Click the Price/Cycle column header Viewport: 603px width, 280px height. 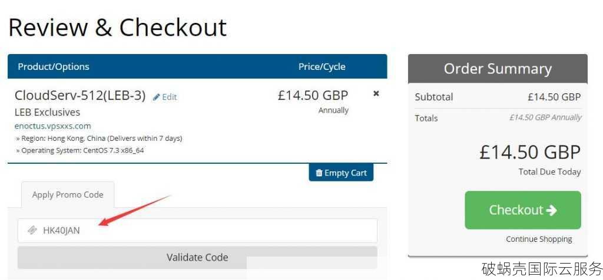coord(322,66)
